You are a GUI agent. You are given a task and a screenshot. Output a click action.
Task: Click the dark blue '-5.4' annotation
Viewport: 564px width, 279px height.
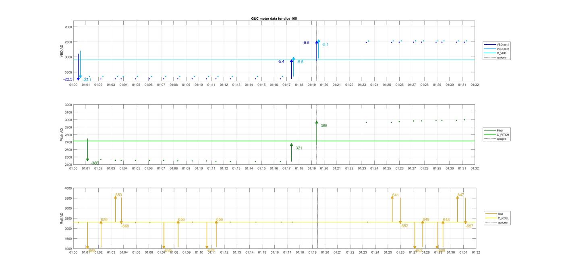281,62
